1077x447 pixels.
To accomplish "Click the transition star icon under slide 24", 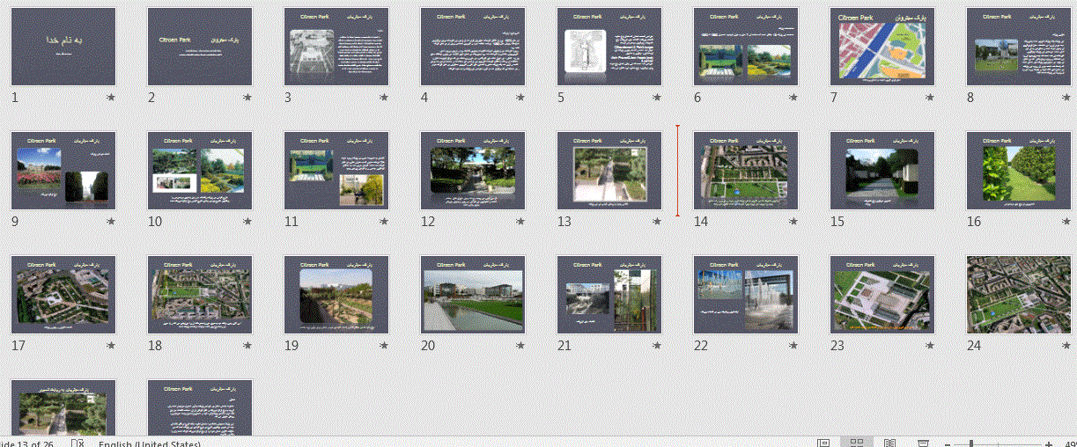I will point(1066,346).
